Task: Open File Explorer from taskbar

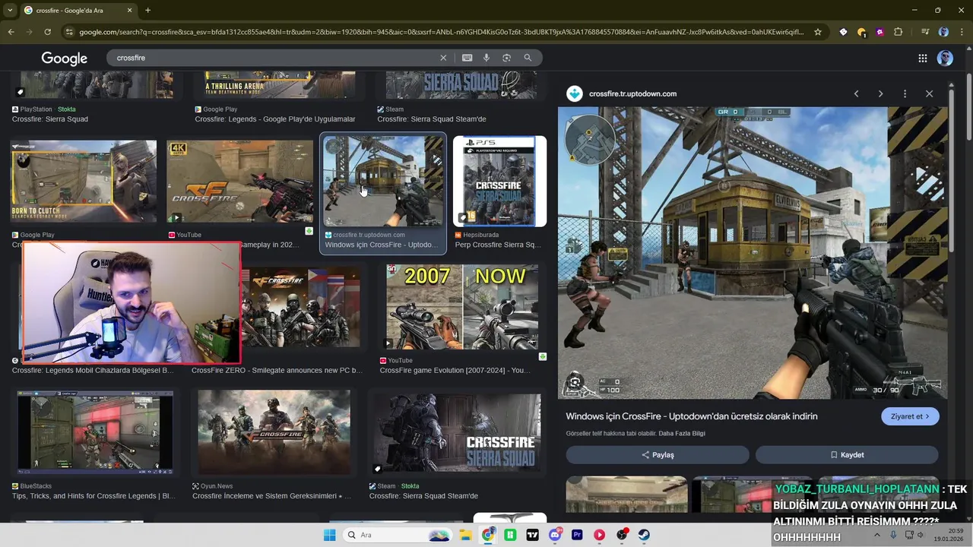Action: coord(465,535)
